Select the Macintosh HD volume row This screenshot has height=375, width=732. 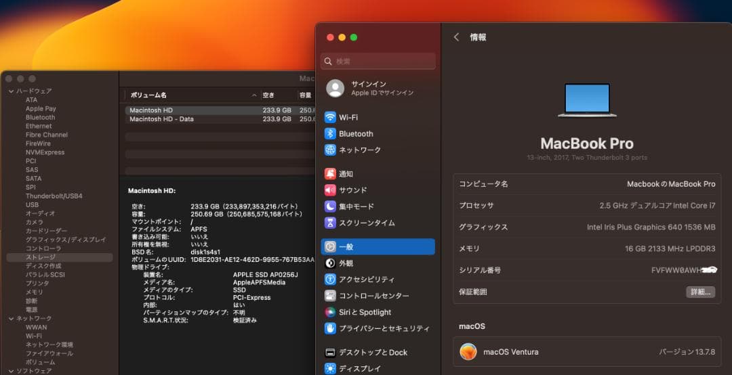pyautogui.click(x=220, y=110)
